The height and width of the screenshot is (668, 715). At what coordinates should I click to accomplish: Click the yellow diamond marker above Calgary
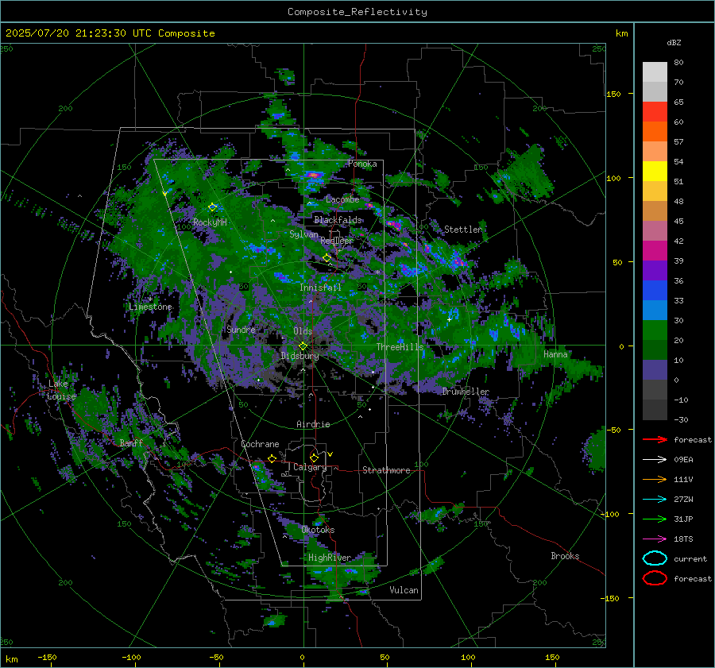coord(314,458)
